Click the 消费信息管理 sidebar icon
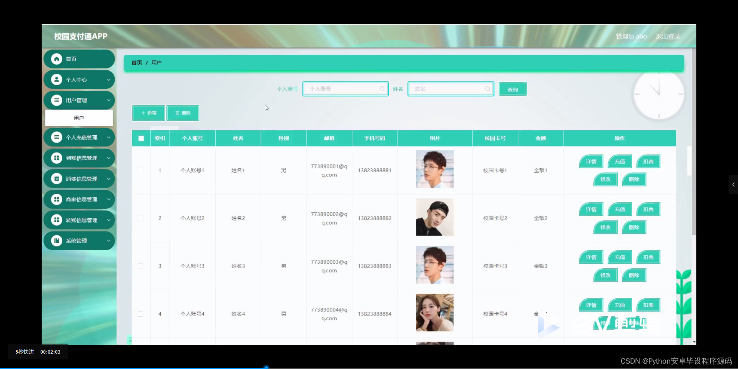The width and height of the screenshot is (738, 369). tap(57, 178)
